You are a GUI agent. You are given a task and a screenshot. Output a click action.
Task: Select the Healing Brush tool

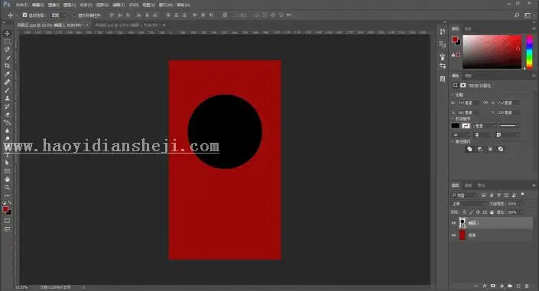pyautogui.click(x=7, y=82)
